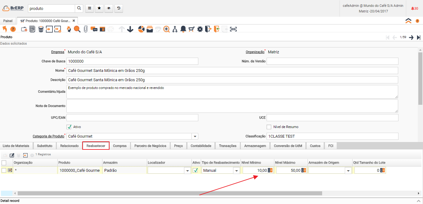Viewport: 423px width, 204px height.
Task: Enable the Nível de Resumo checkbox
Action: (269, 127)
